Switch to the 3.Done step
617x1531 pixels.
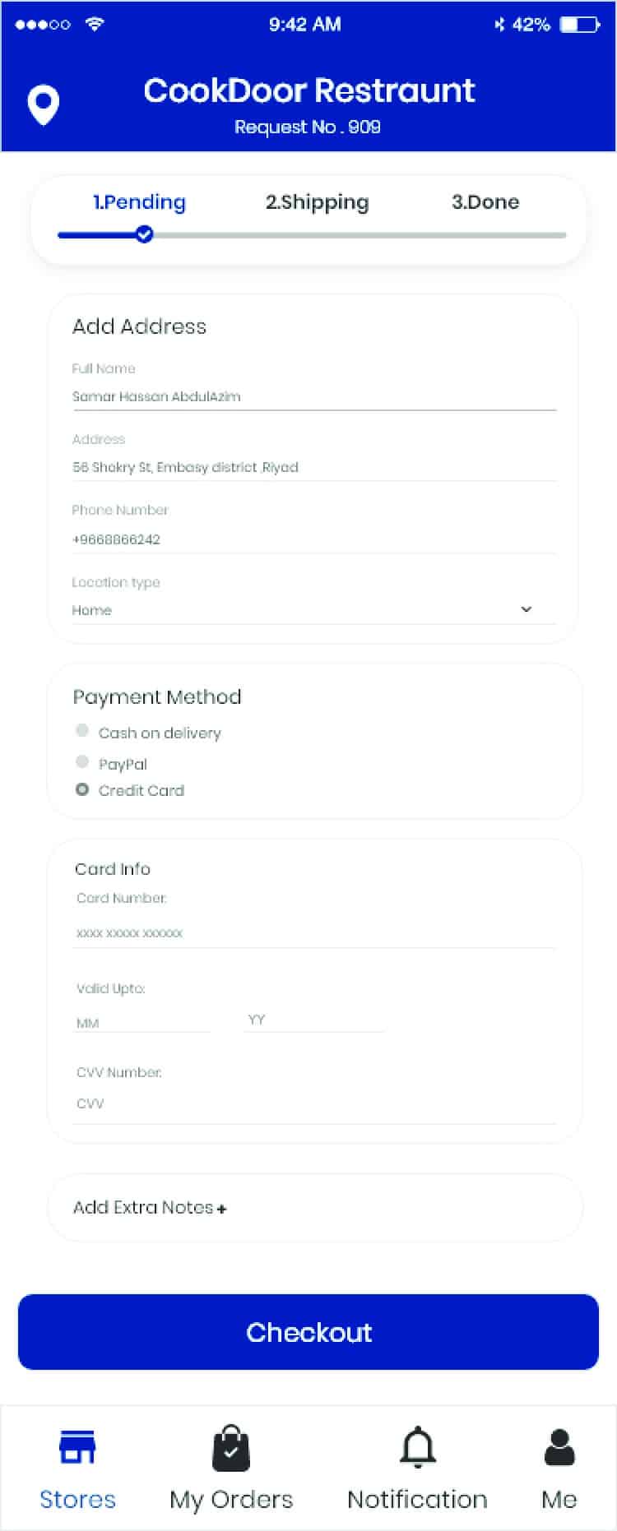485,202
